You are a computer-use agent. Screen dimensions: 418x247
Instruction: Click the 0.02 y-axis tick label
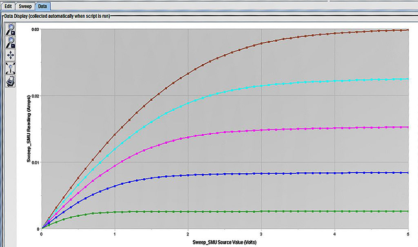(35, 96)
